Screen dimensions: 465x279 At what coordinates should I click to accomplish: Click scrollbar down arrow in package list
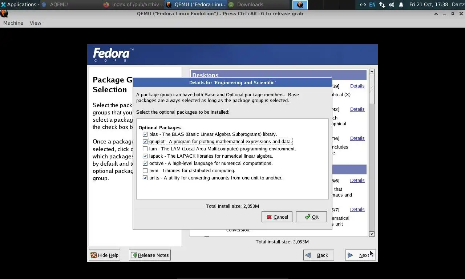(x=372, y=234)
